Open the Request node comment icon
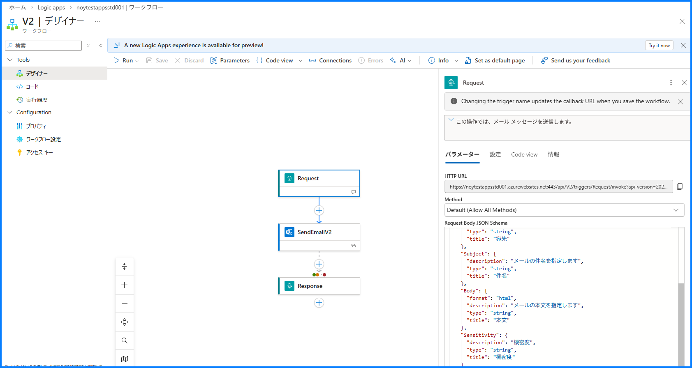 [354, 192]
